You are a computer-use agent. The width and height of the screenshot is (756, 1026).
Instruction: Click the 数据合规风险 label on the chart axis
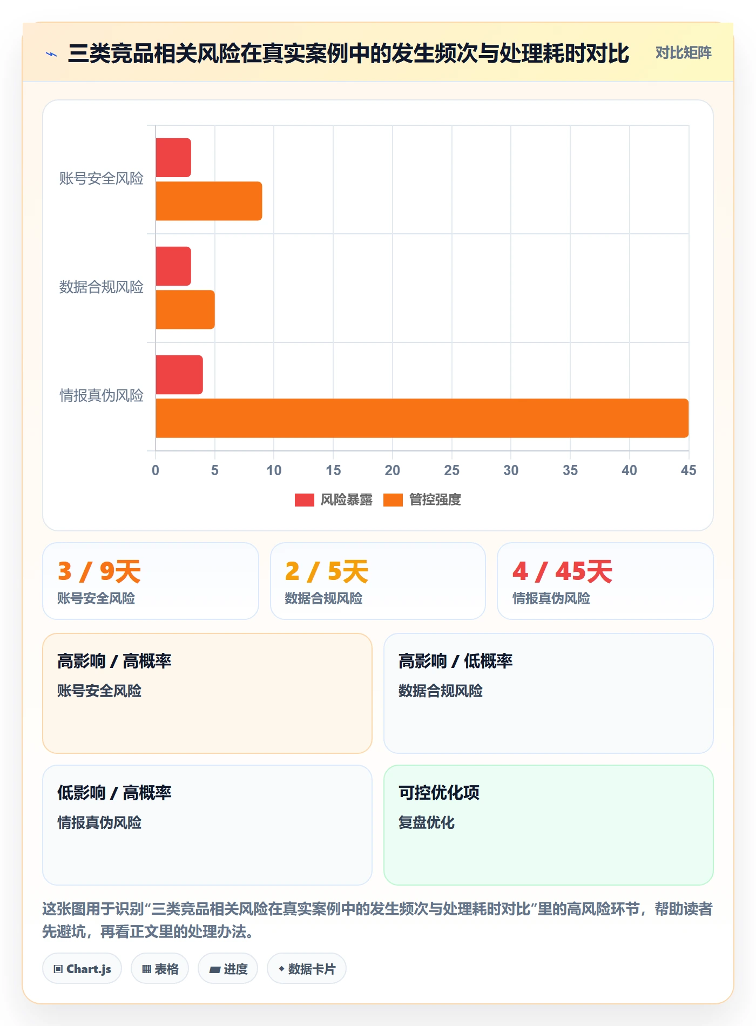pyautogui.click(x=102, y=287)
